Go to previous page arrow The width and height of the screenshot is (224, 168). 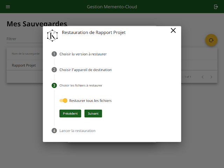click(x=202, y=77)
